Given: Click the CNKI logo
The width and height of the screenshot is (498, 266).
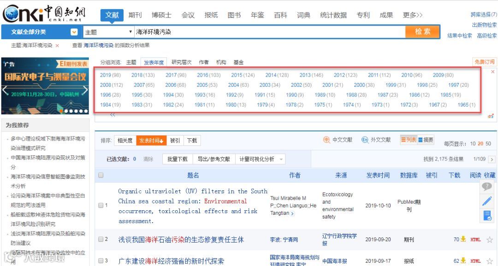Looking at the screenshot, I should click(44, 13).
